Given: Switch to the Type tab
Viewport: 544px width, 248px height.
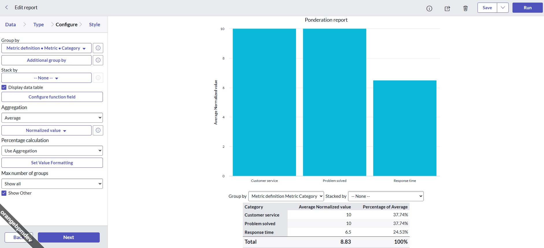Looking at the screenshot, I should click(x=38, y=25).
